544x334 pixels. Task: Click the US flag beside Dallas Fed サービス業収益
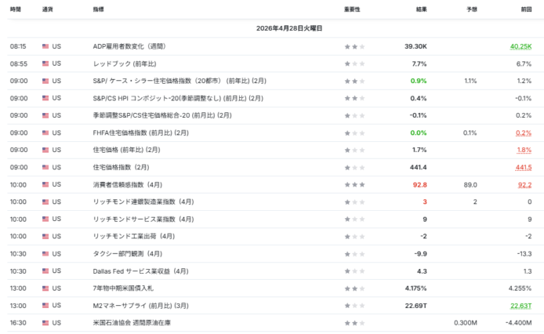pyautogui.click(x=45, y=270)
